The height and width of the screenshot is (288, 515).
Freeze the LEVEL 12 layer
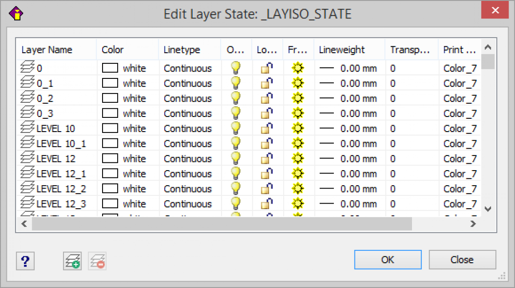298,159
